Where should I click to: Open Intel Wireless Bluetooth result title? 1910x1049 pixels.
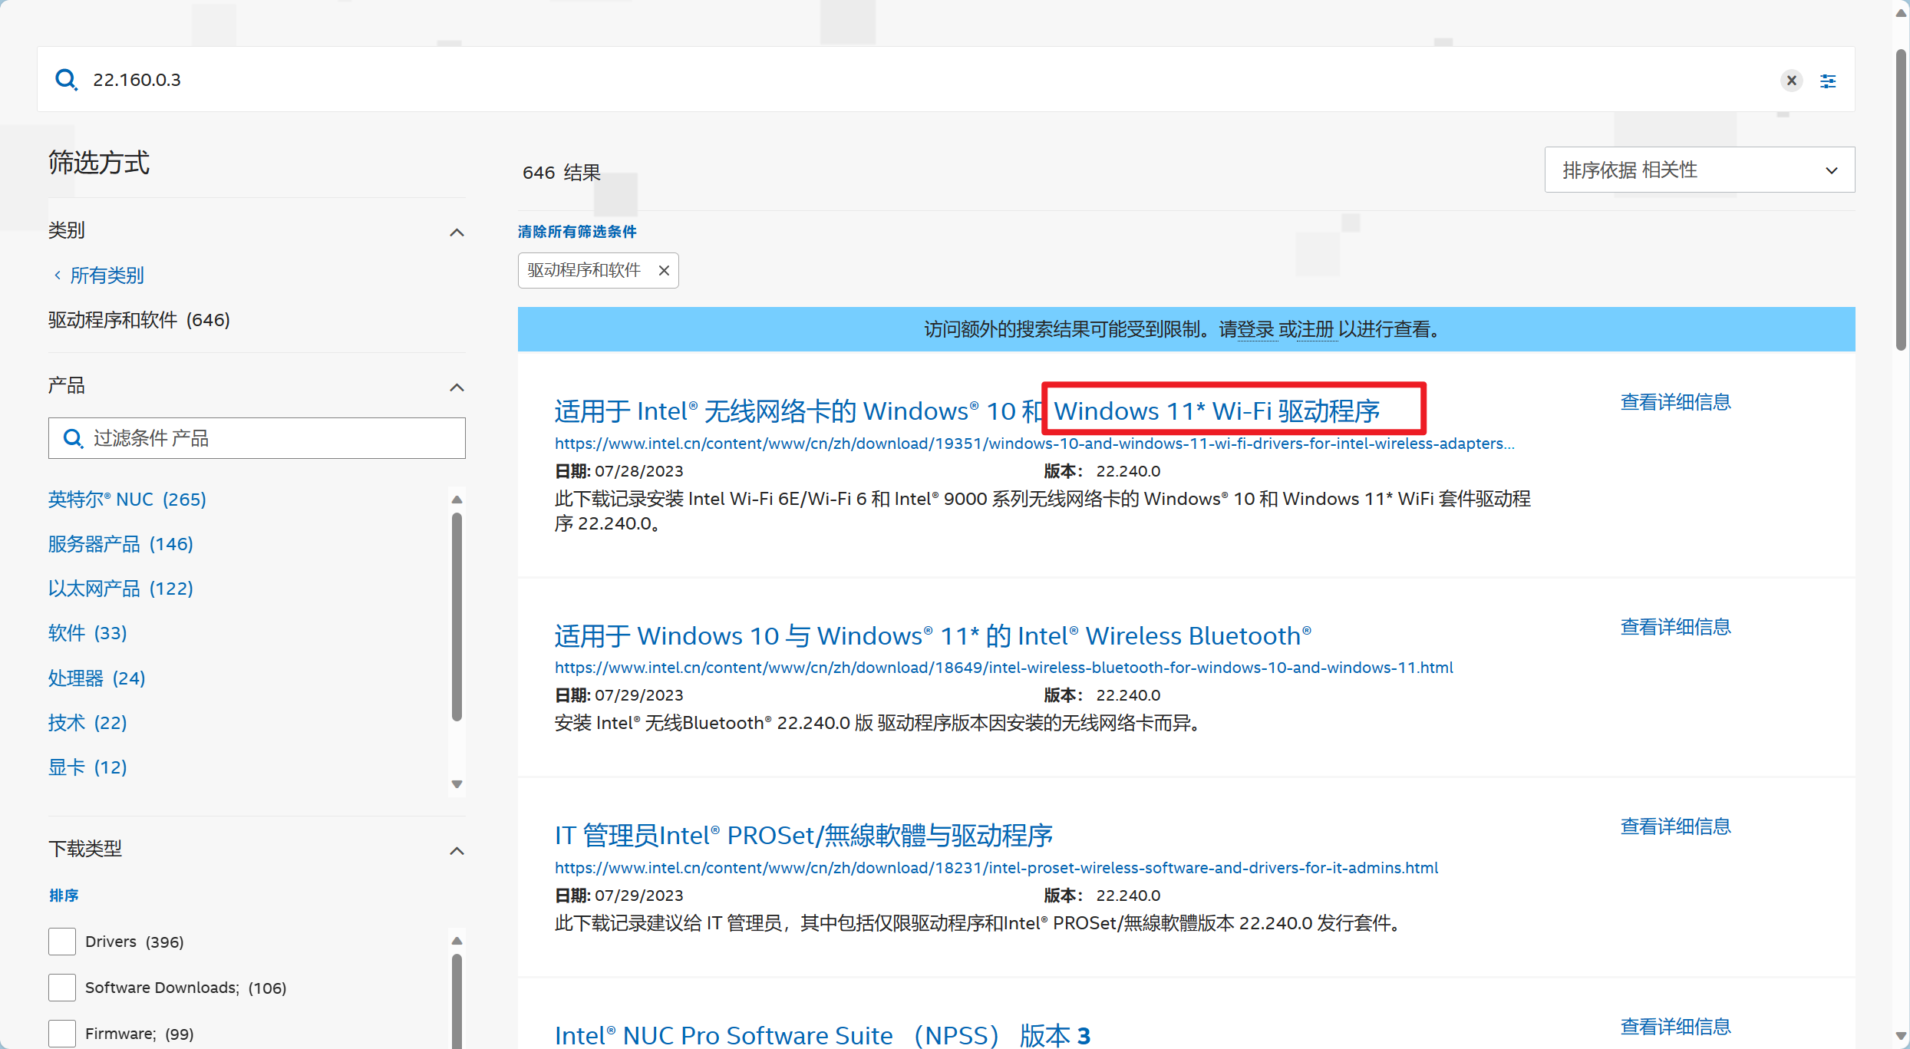(x=932, y=636)
